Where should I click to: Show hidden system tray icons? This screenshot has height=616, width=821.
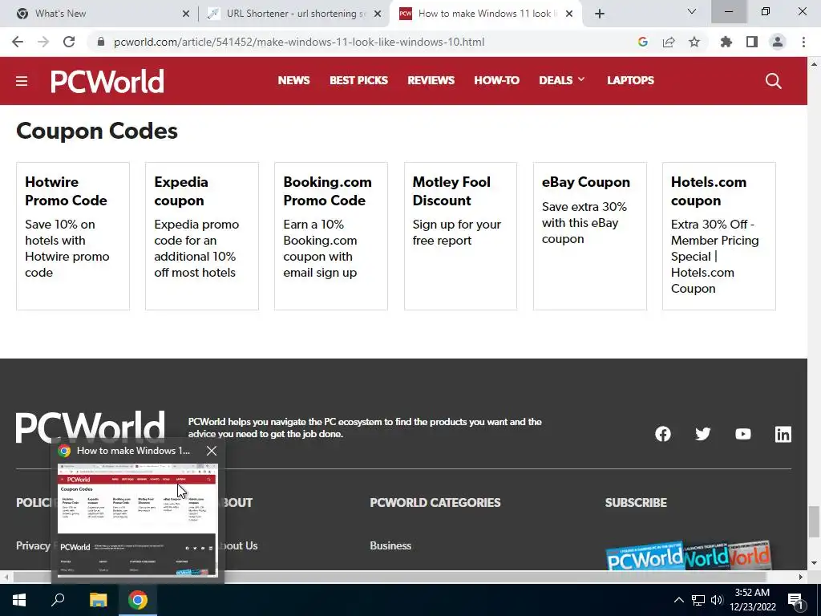678,600
